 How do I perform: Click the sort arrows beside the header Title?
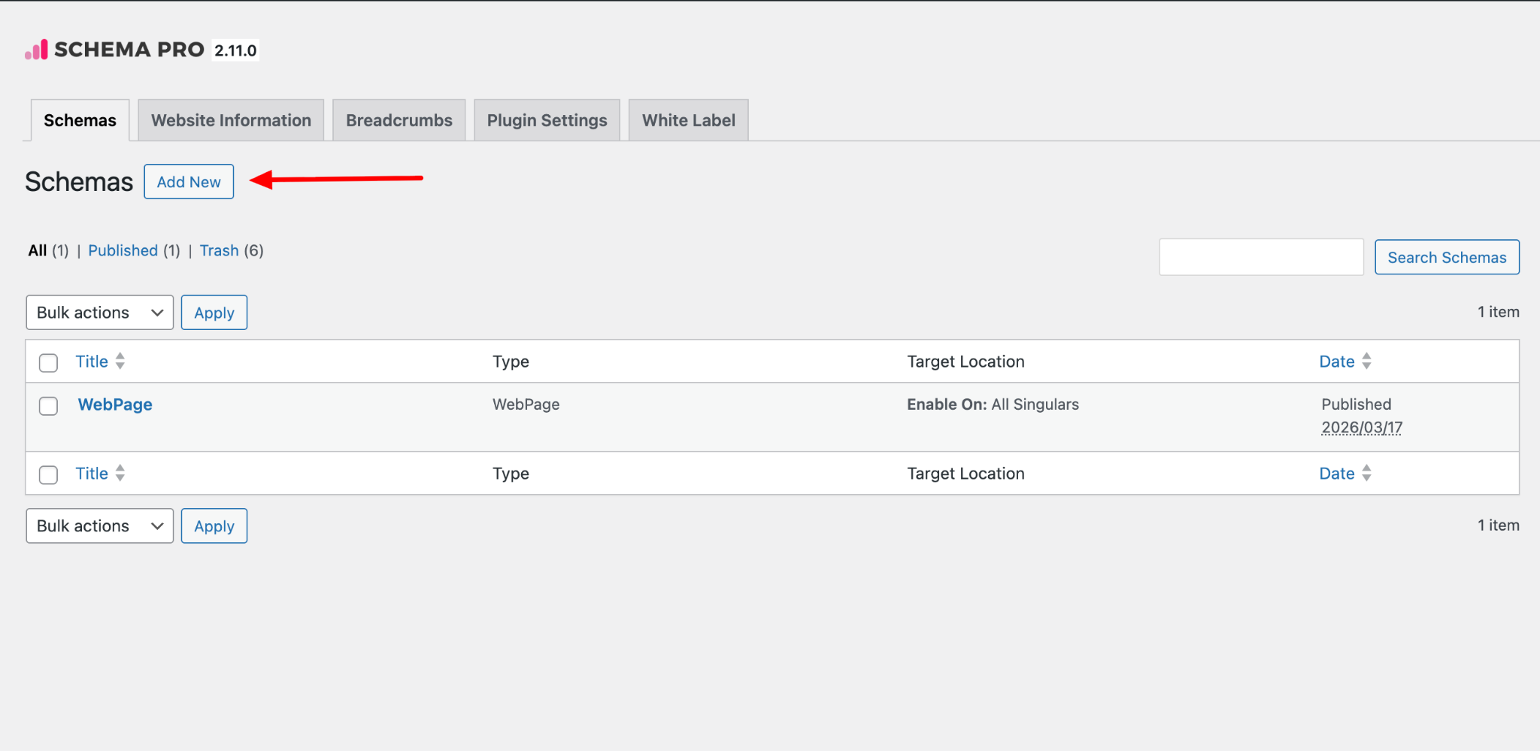coord(120,362)
